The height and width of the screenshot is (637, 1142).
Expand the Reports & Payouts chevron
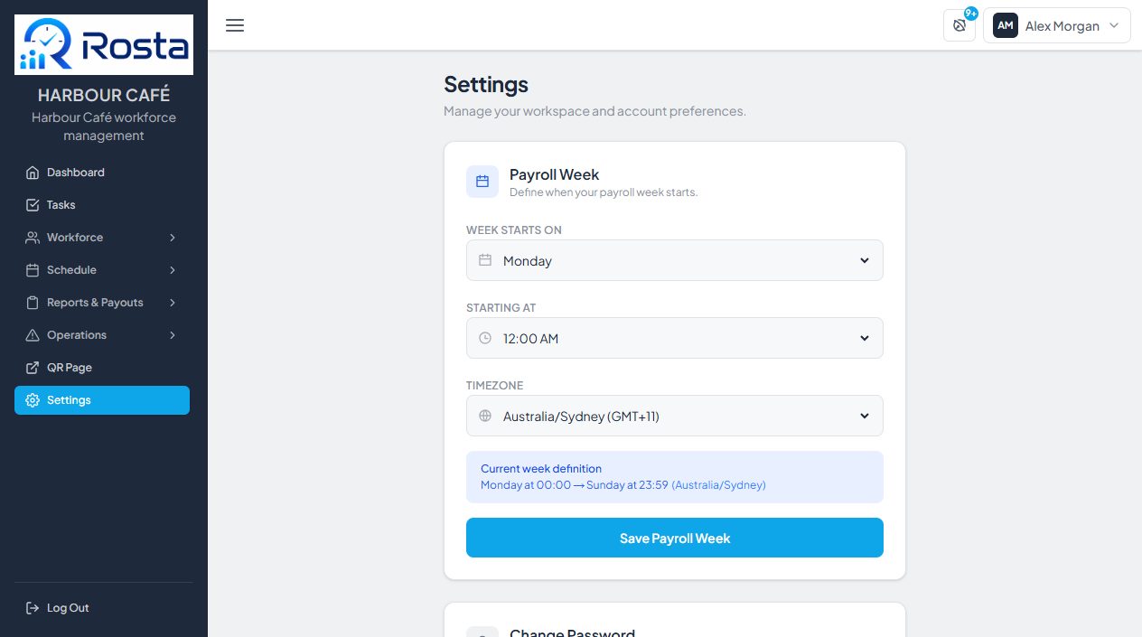(x=173, y=303)
